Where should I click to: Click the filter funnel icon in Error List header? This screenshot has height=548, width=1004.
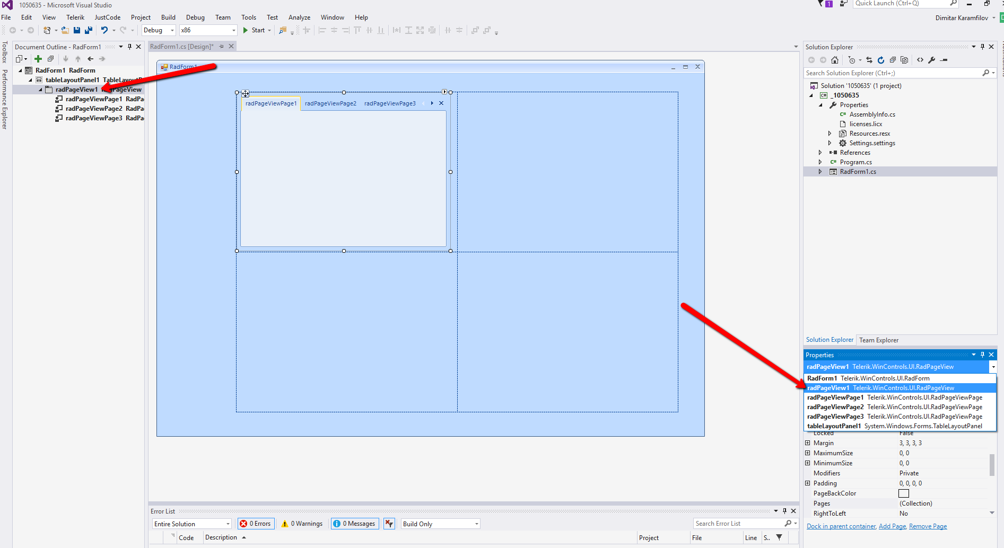[x=779, y=537]
